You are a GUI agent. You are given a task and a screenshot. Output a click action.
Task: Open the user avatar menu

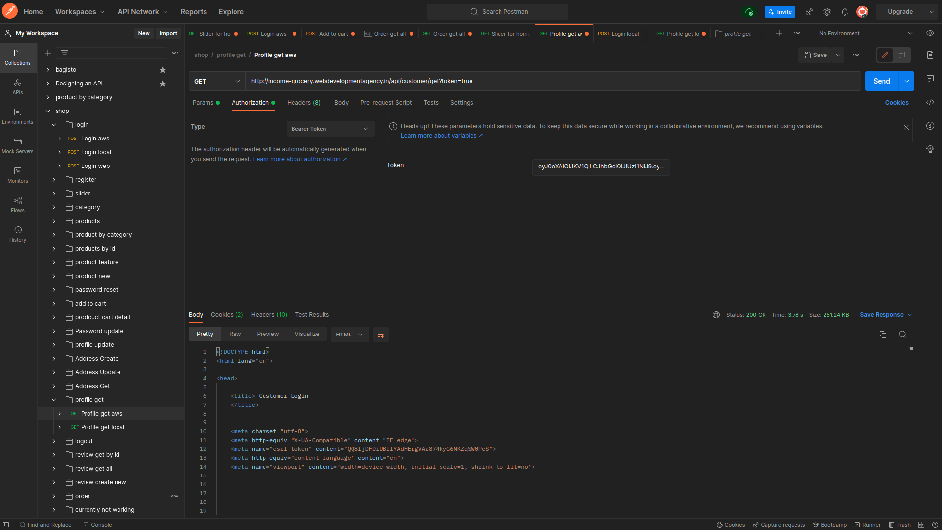point(862,12)
